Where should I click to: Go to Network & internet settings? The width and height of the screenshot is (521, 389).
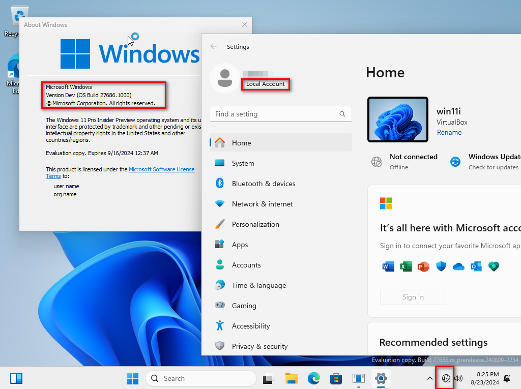coord(262,204)
